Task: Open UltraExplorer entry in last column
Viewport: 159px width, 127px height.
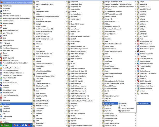Action: click(148, 93)
